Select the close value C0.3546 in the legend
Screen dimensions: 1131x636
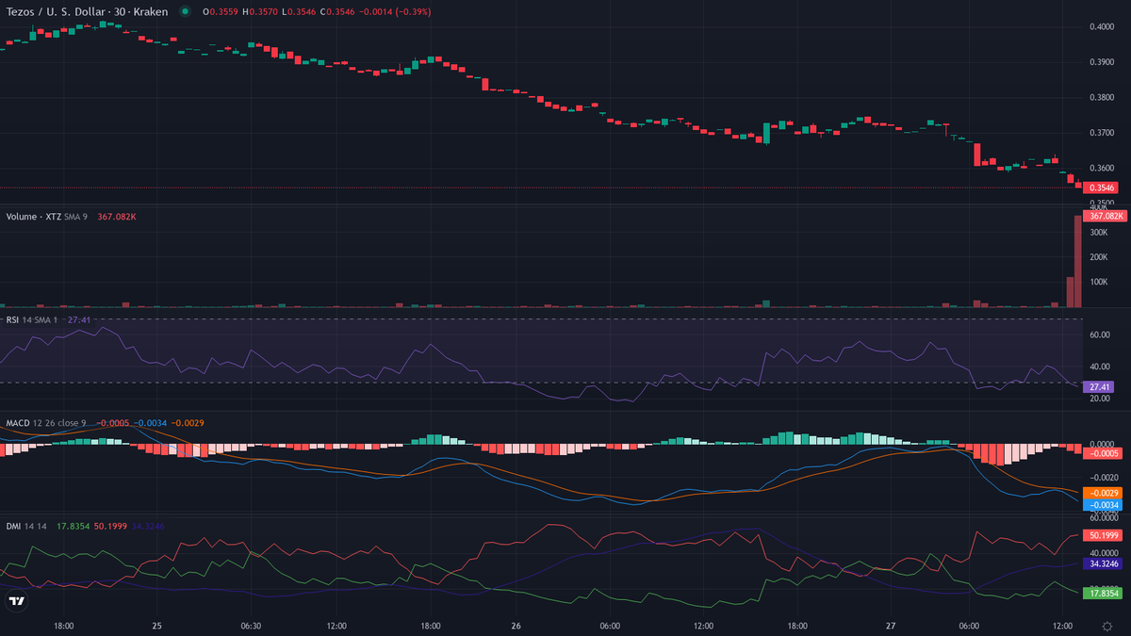[x=336, y=12]
